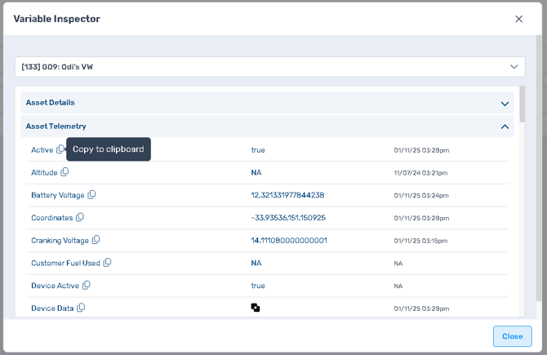Click the Coordinates value -33.93536,151.150925
Image resolution: width=547 pixels, height=355 pixels.
point(288,218)
